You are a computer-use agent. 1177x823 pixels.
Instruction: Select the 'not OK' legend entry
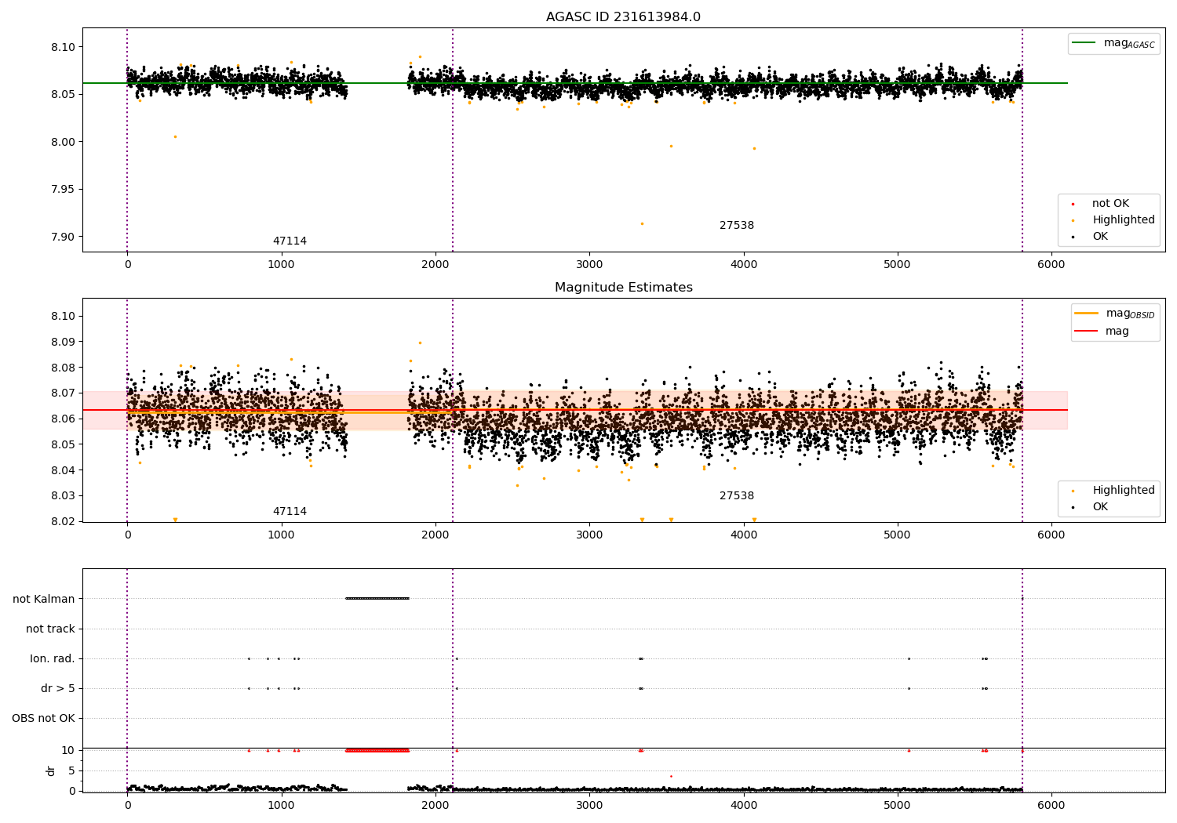pos(1110,204)
